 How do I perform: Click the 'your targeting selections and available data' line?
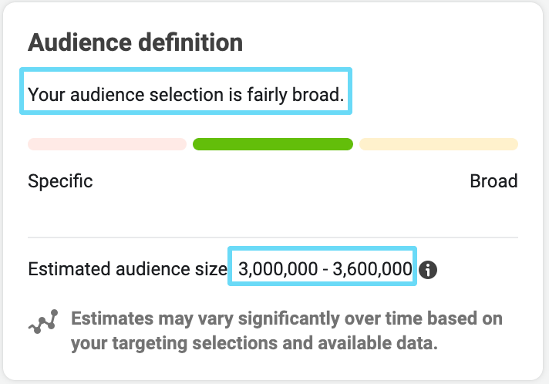tap(254, 343)
